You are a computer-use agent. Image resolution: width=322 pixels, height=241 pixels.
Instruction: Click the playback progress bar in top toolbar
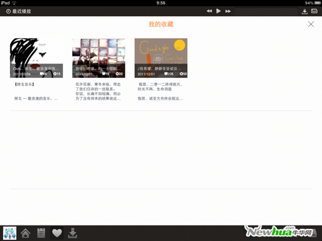[266, 11]
